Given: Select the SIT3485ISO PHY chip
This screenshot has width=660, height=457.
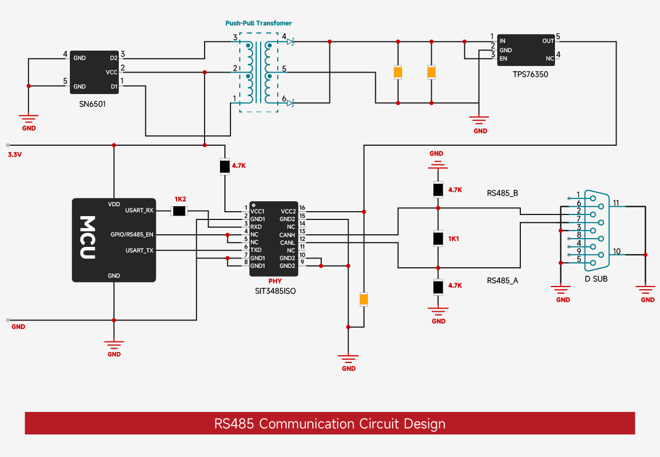Looking at the screenshot, I should (x=273, y=238).
